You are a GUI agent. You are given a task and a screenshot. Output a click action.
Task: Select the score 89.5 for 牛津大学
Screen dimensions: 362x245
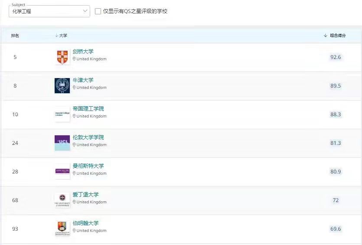336,86
